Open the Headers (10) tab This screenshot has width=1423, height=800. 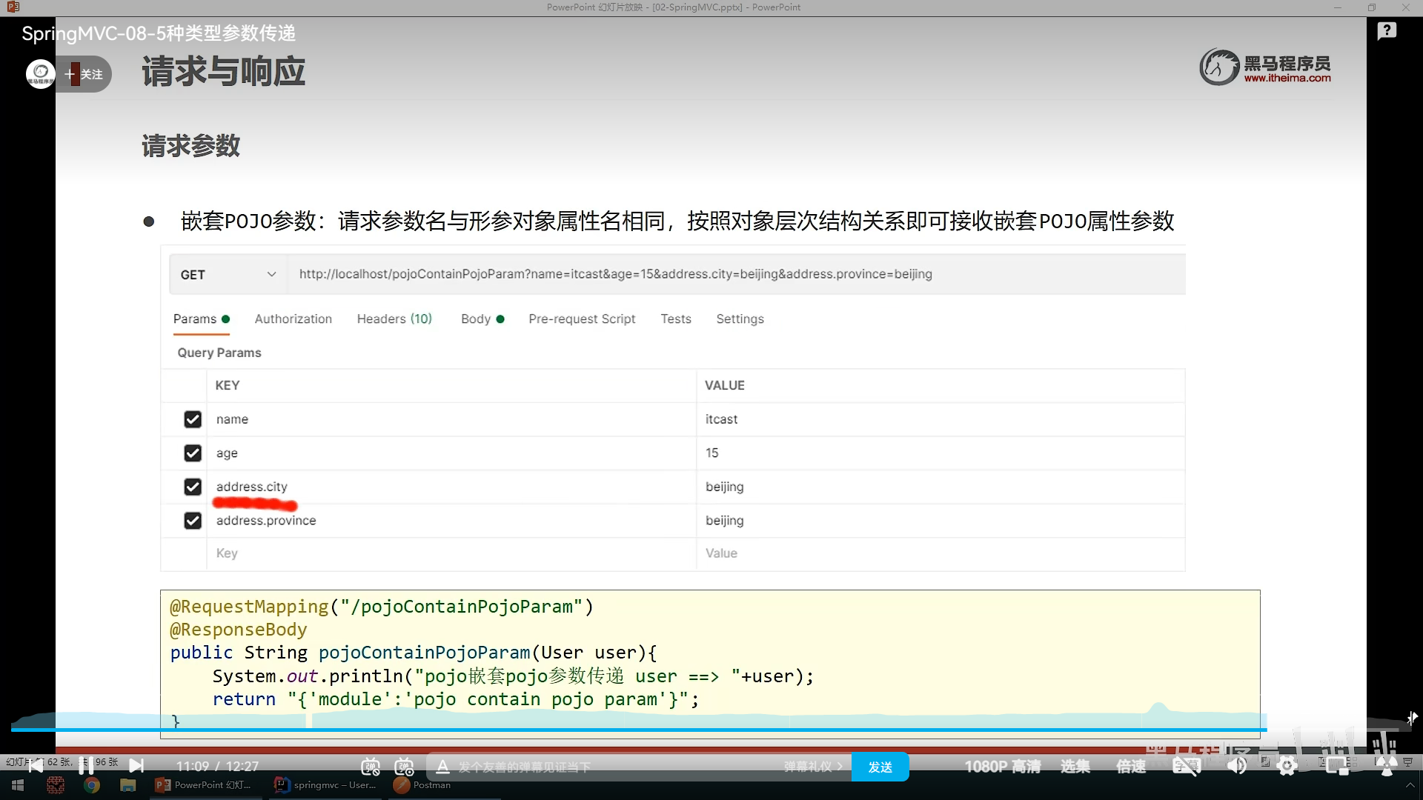[x=394, y=319]
